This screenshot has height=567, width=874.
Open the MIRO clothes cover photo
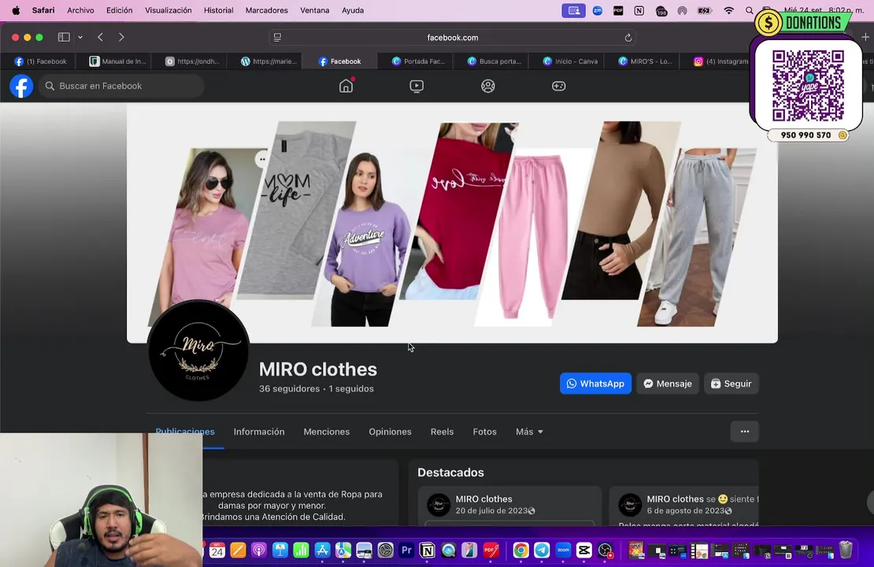(x=452, y=223)
